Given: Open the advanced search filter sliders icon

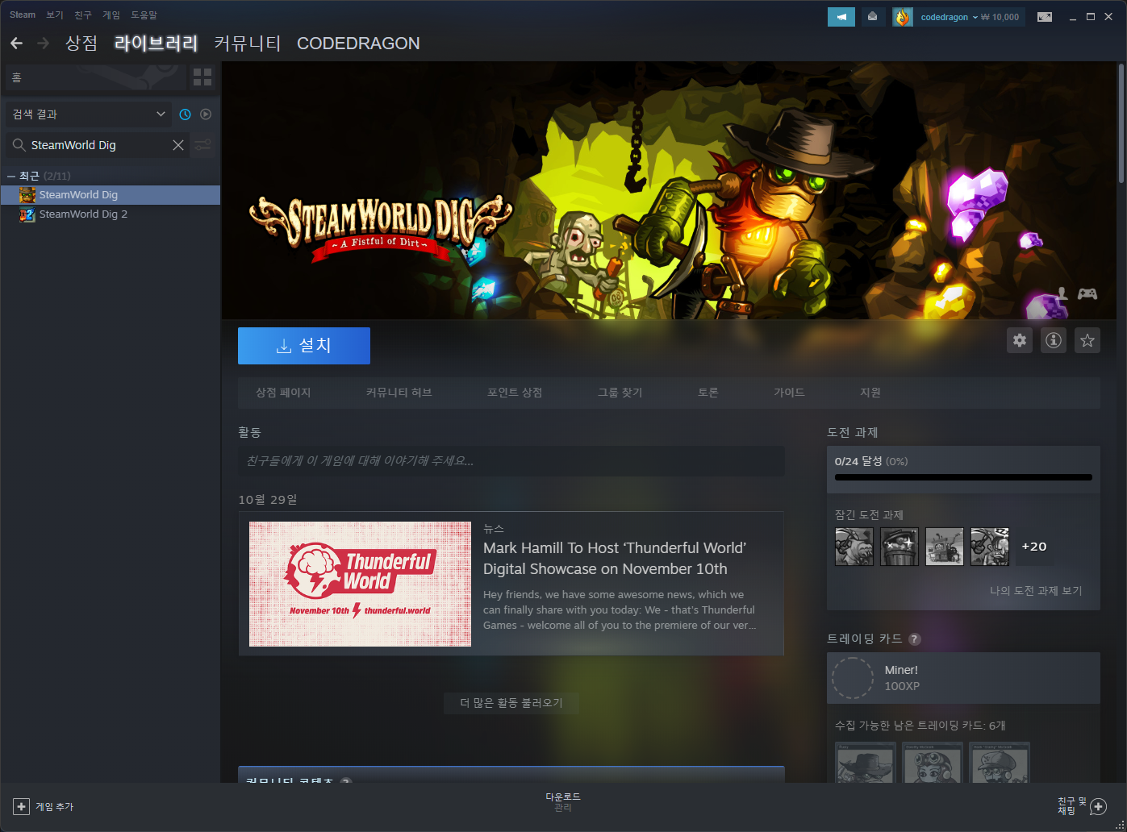Looking at the screenshot, I should point(202,145).
